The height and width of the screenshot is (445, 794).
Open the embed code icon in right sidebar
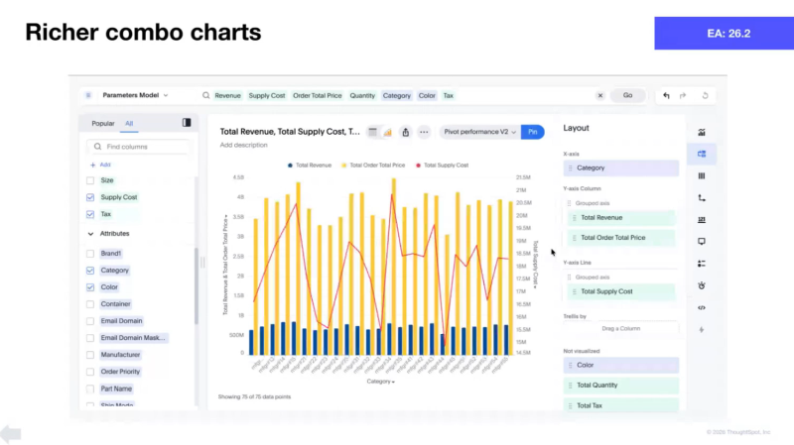(x=702, y=307)
